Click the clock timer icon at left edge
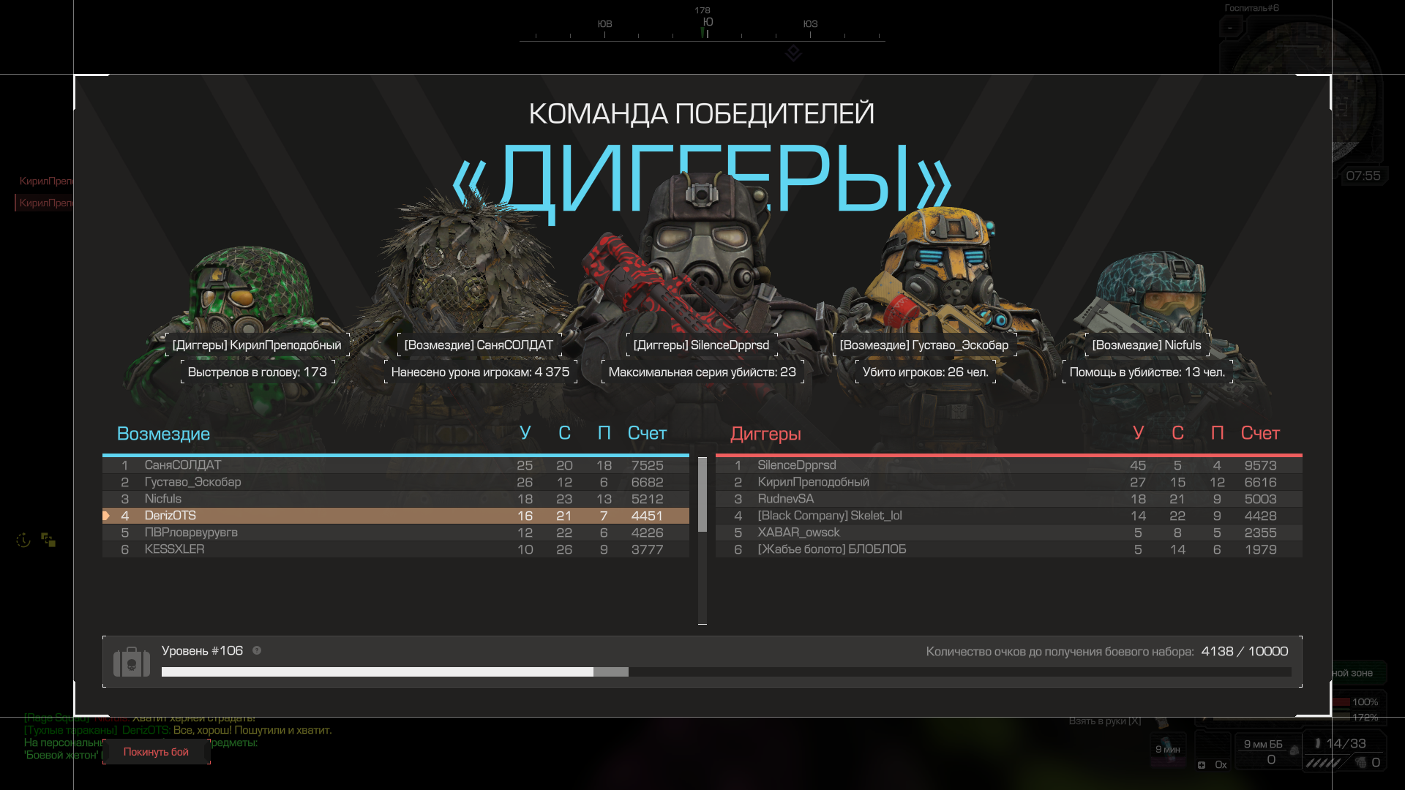Image resolution: width=1405 pixels, height=790 pixels. tap(23, 541)
